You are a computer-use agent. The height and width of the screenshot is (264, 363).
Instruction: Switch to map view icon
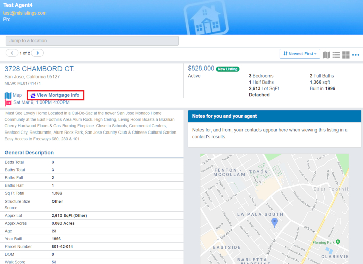click(326, 54)
